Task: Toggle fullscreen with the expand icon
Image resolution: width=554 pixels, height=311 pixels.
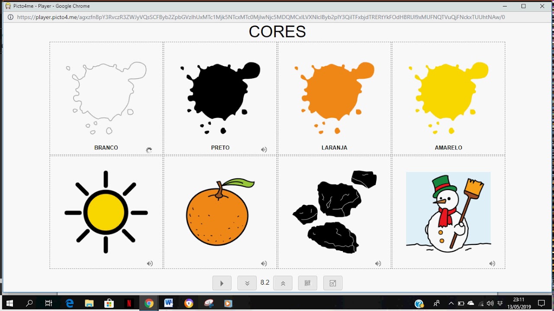Action: 333,283
